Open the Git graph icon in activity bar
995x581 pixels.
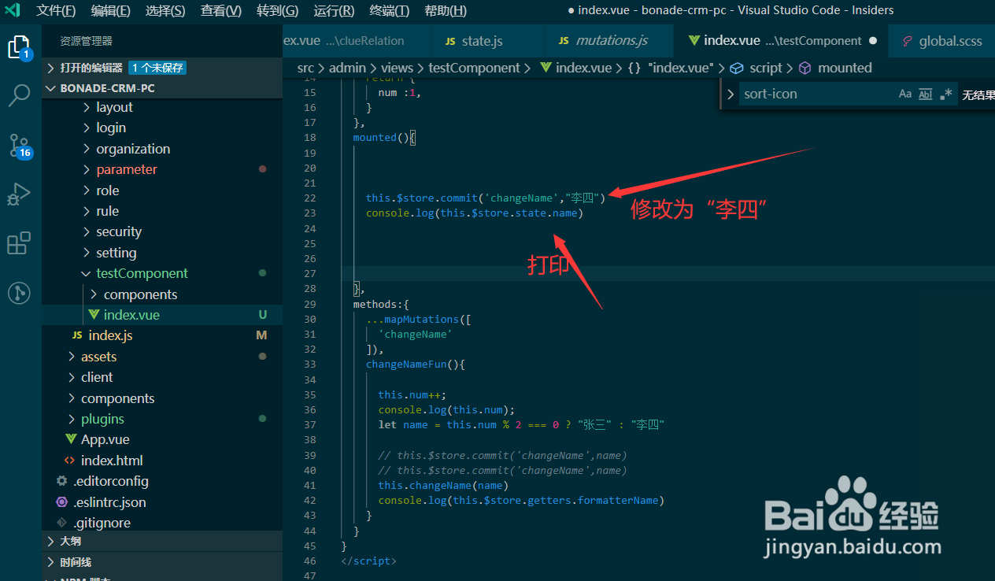point(20,293)
